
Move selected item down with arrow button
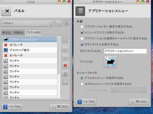point(65,49)
